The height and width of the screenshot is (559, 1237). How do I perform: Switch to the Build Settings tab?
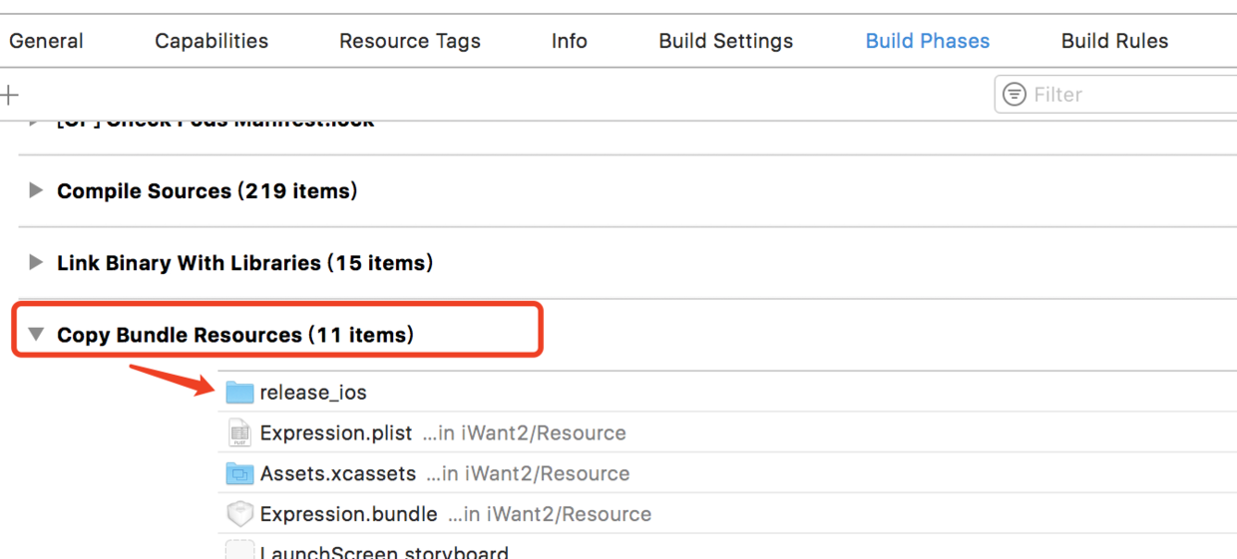click(x=726, y=41)
